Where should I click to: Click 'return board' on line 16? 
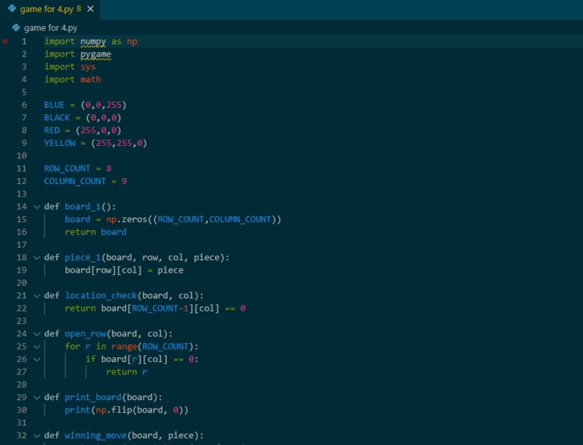click(x=96, y=232)
